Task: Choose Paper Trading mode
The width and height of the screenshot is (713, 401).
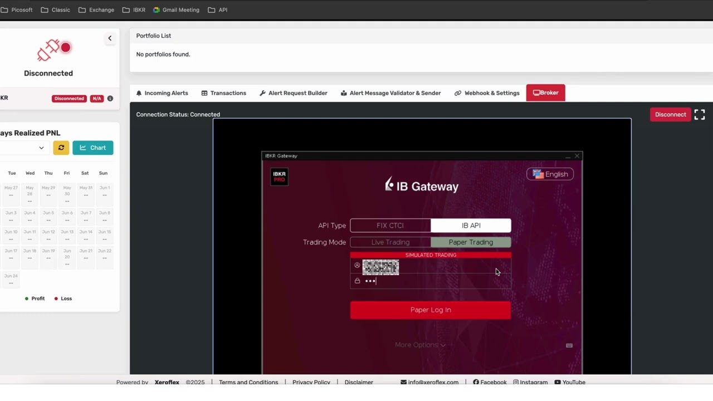Action: (x=471, y=242)
